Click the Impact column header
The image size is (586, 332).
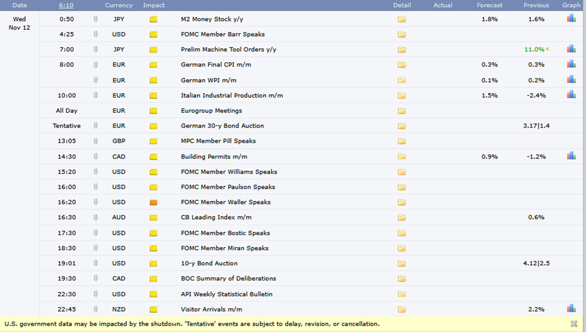154,5
